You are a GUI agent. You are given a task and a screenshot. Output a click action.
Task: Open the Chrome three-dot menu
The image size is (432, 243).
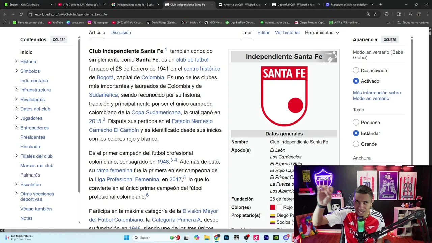point(427,14)
